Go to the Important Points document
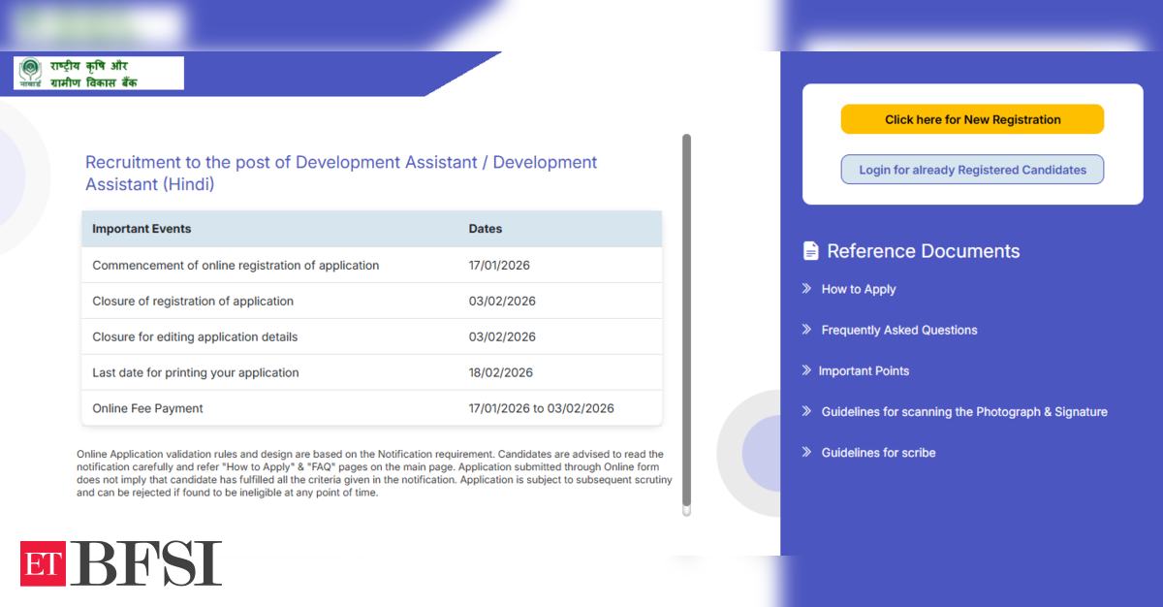The height and width of the screenshot is (607, 1163). click(x=864, y=370)
